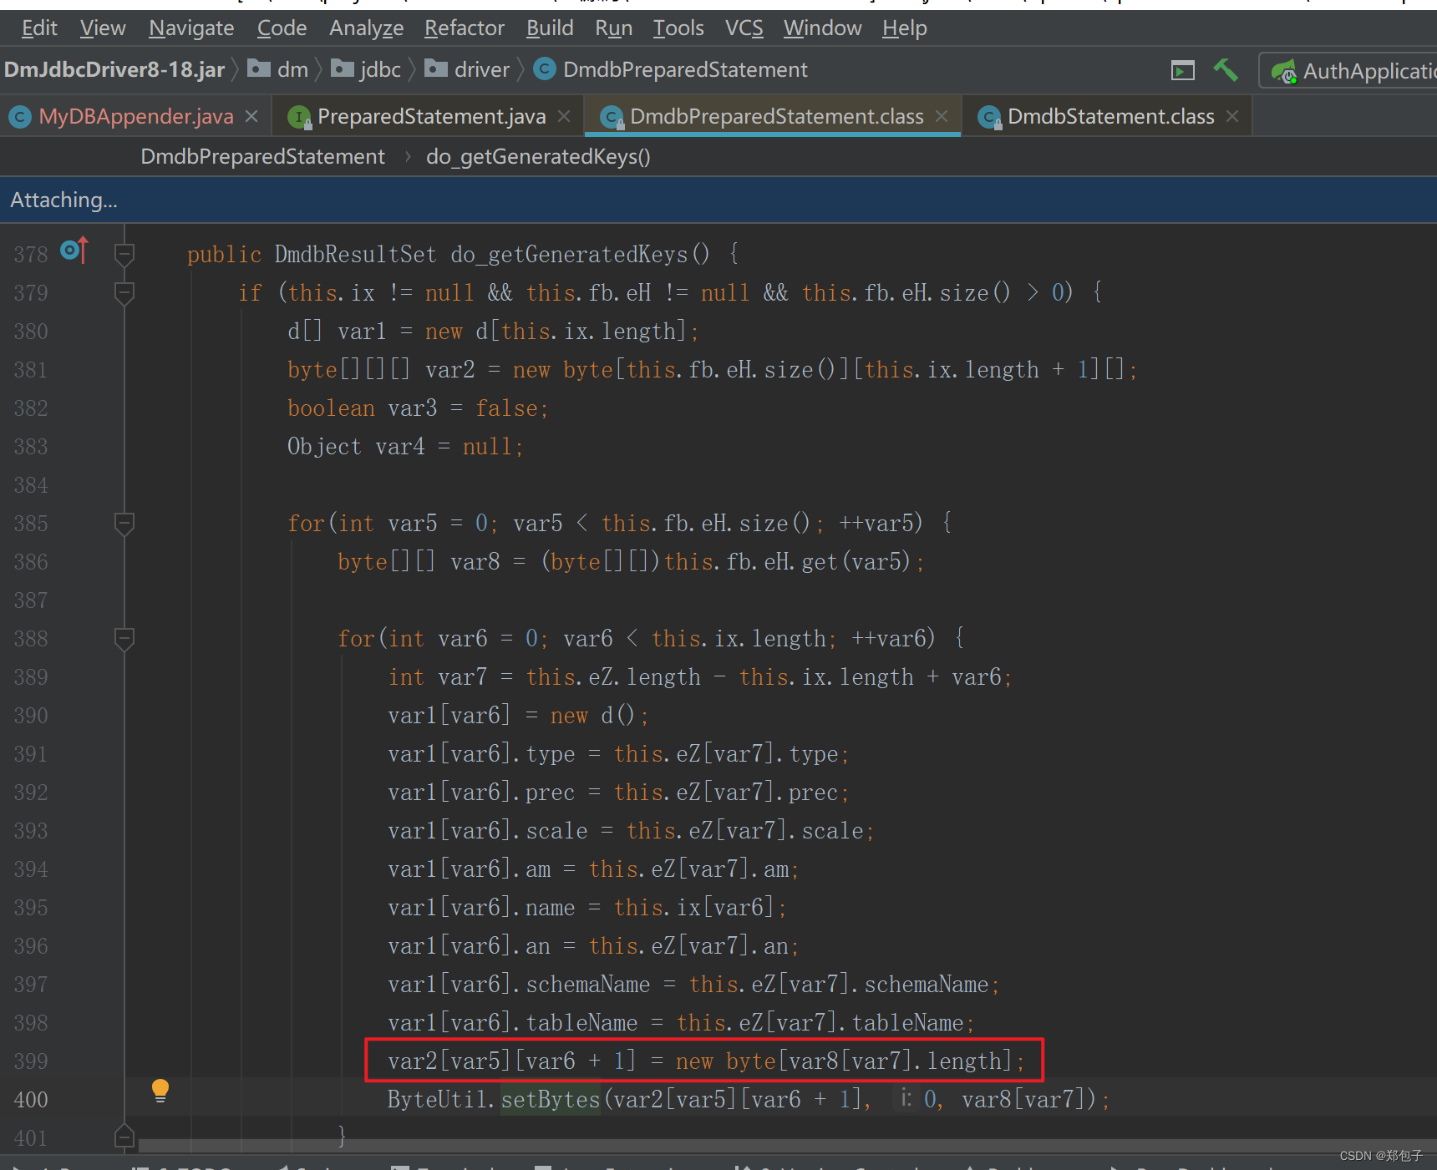Collapse method fold marker at line 378
This screenshot has height=1170, width=1437.
click(x=124, y=254)
